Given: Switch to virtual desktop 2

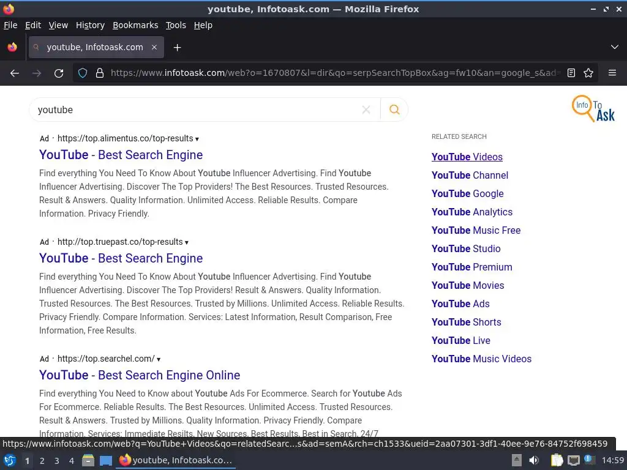Looking at the screenshot, I should pyautogui.click(x=42, y=461).
